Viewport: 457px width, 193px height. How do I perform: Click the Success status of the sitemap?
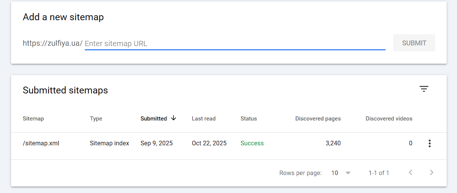(x=252, y=143)
